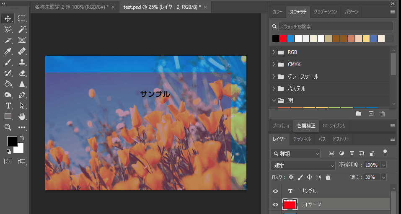Hide the サンプル text layer
401x214 pixels.
click(x=275, y=191)
